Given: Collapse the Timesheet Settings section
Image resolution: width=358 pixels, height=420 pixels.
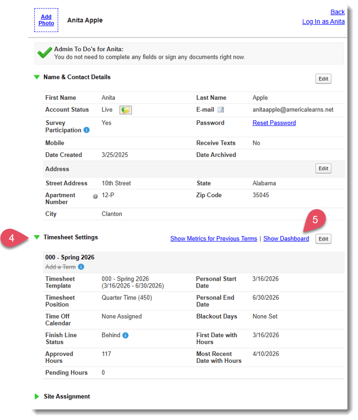Looking at the screenshot, I should (x=37, y=237).
